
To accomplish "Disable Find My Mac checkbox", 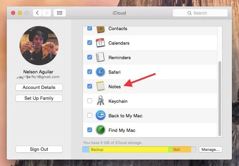I will [90, 130].
